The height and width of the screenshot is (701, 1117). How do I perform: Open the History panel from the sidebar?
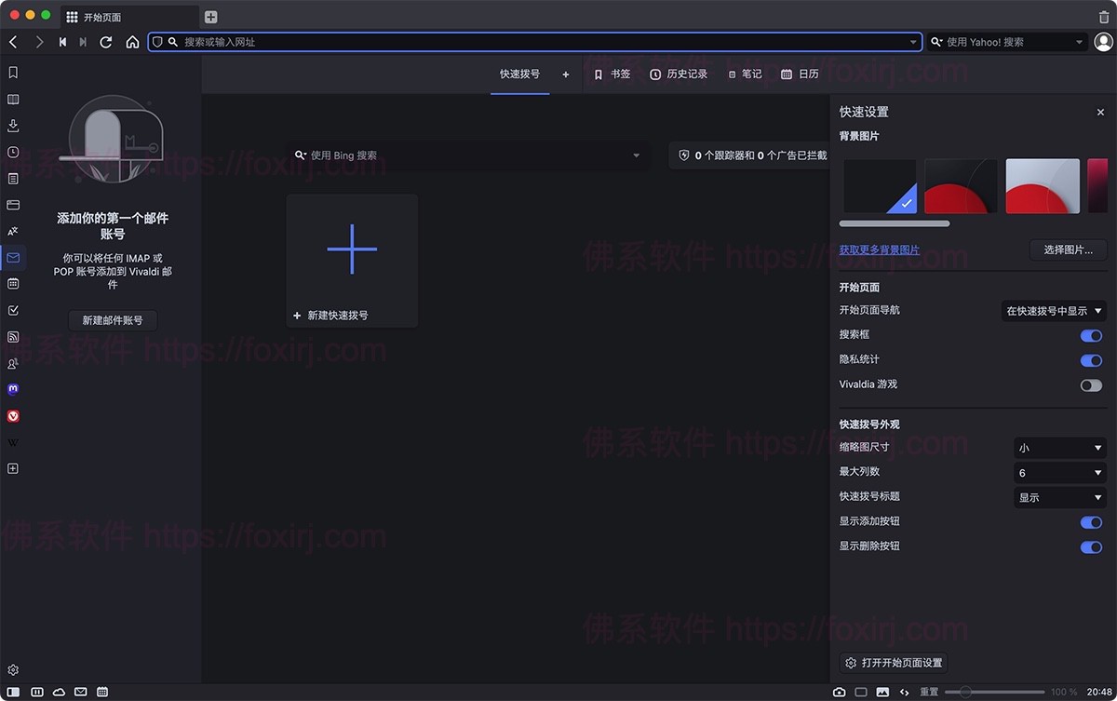13,152
